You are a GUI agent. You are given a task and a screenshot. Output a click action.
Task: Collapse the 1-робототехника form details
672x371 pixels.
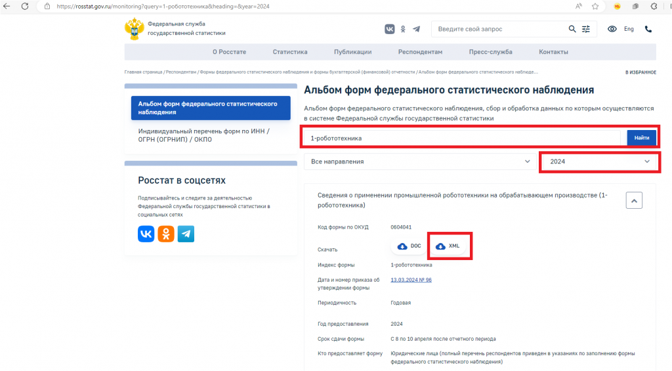click(x=634, y=200)
